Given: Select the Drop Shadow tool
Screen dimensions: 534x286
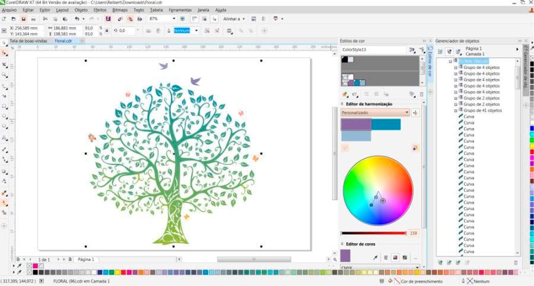Looking at the screenshot, I should click(4, 171).
